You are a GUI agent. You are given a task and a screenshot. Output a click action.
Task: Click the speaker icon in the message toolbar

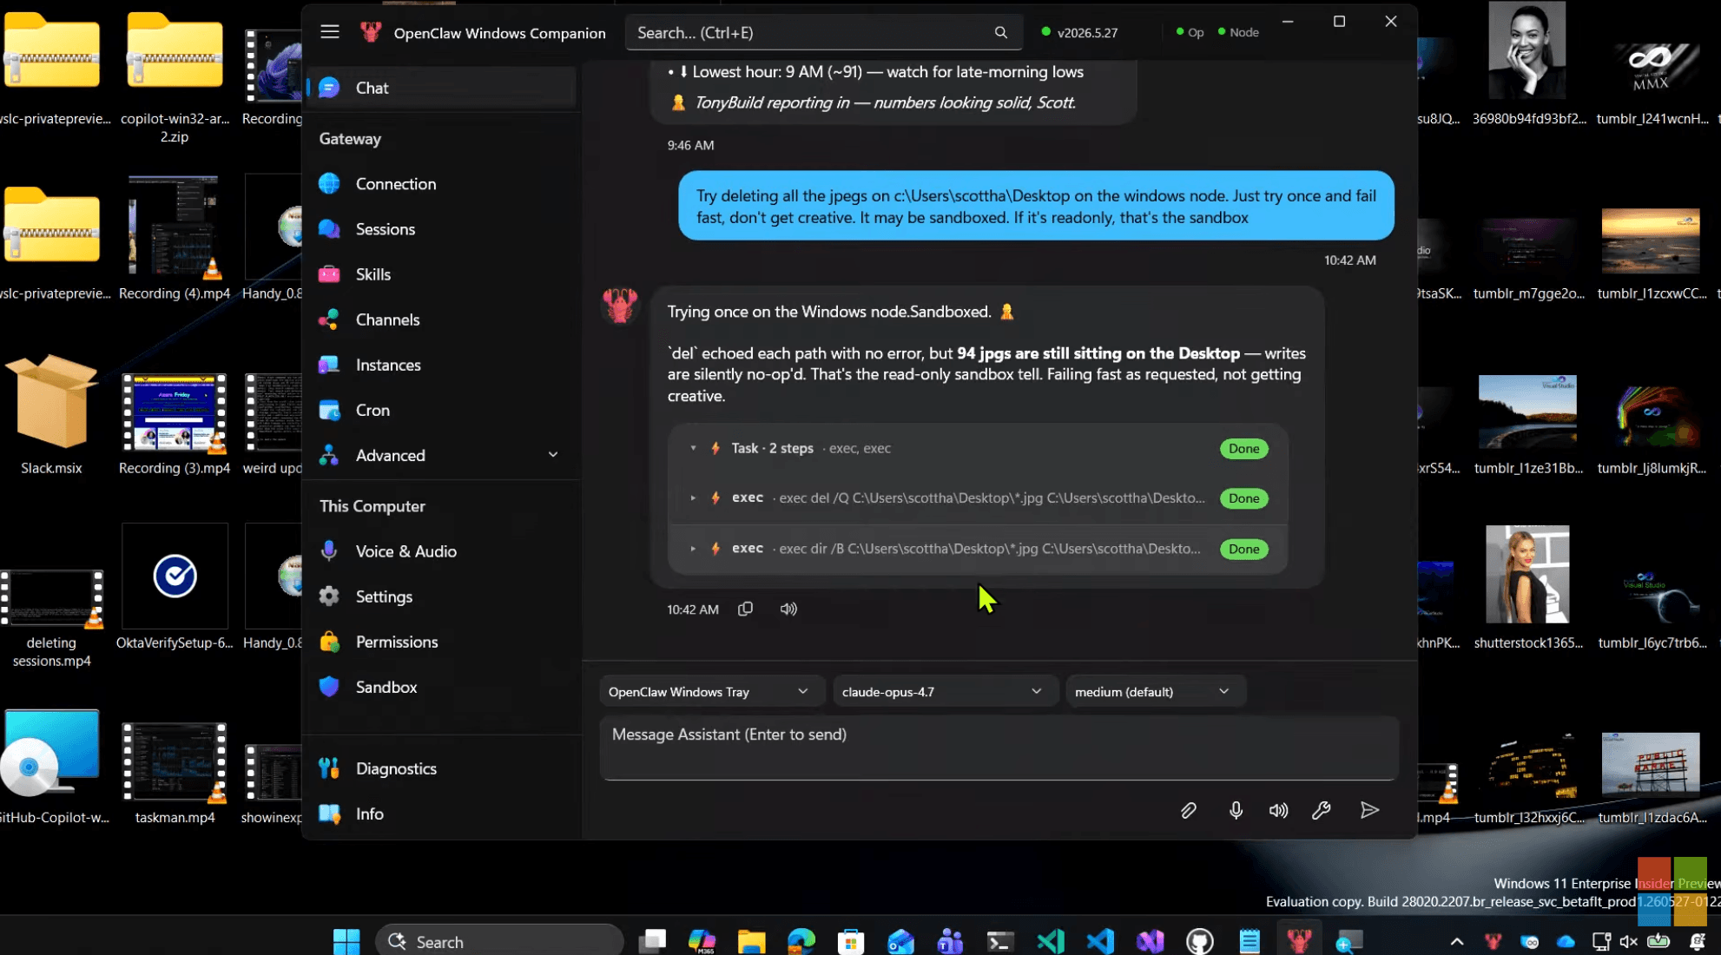[x=1278, y=810]
